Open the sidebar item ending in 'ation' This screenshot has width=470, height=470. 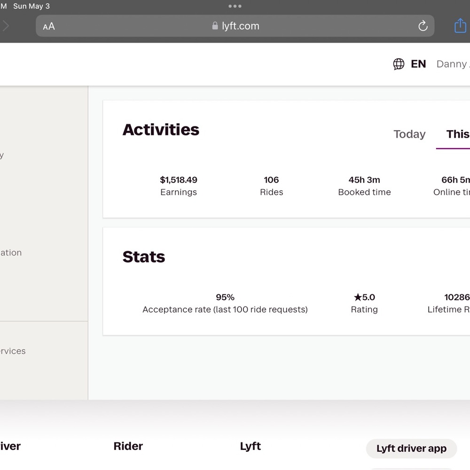point(11,253)
